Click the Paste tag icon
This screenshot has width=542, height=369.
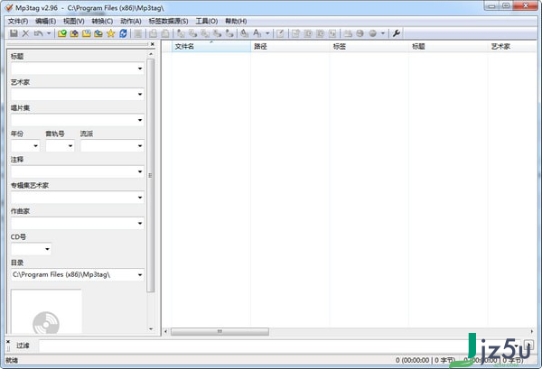coord(165,33)
